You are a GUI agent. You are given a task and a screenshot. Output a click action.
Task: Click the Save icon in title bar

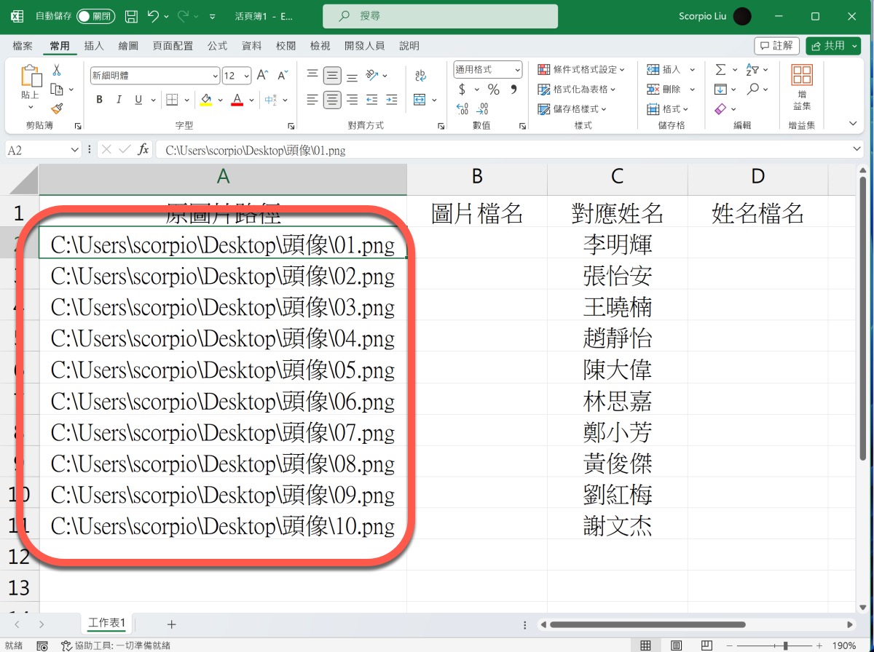coord(131,15)
